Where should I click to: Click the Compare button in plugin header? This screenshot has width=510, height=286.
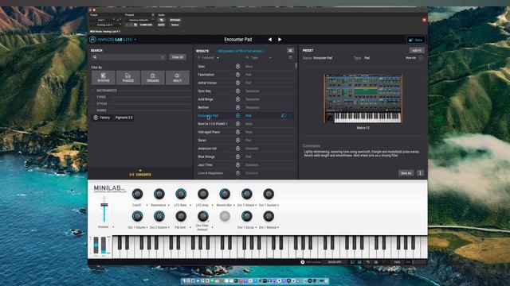point(146,25)
